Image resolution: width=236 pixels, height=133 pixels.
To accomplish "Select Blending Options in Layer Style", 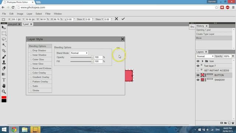I will pos(40,46).
